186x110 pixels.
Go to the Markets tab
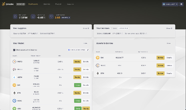click(x=47, y=4)
